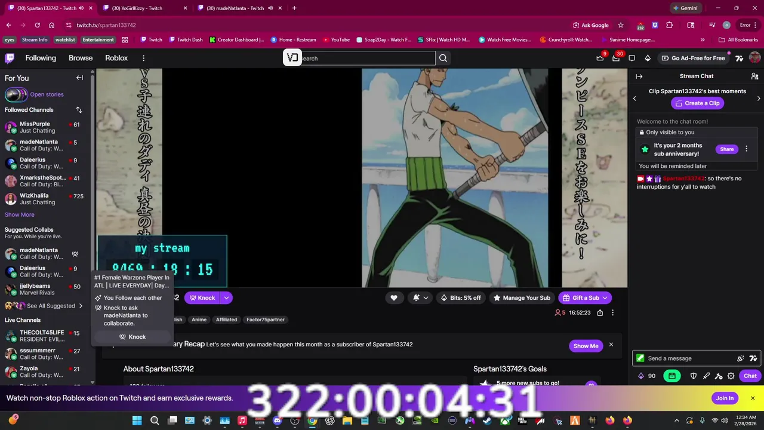The width and height of the screenshot is (764, 430).
Task: Open MissPurple followed channel
Action: coord(45,127)
